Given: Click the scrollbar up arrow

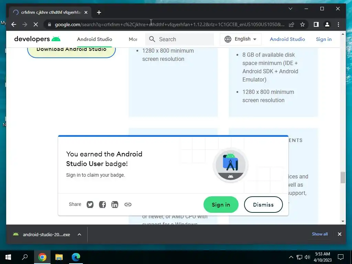Looking at the screenshot, I should [x=343, y=34].
